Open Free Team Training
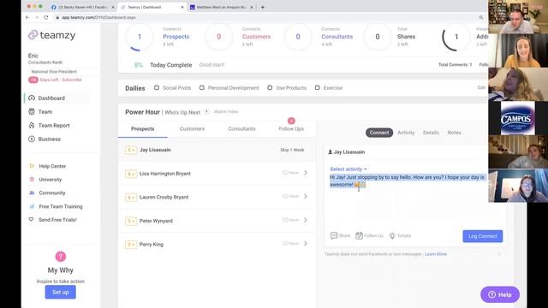Screen dimensions: 548x308 61,206
